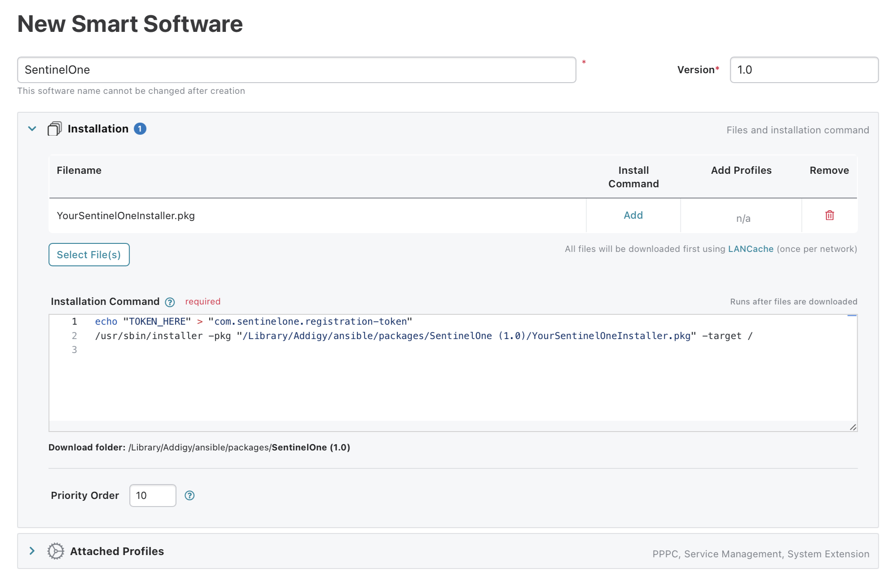Click line 1 of the installation command

pos(253,322)
